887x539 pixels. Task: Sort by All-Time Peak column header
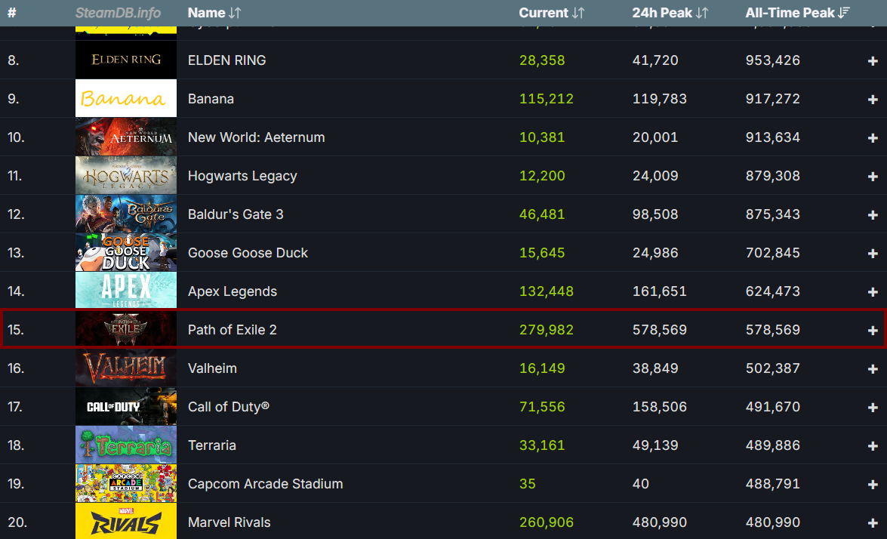tap(798, 12)
